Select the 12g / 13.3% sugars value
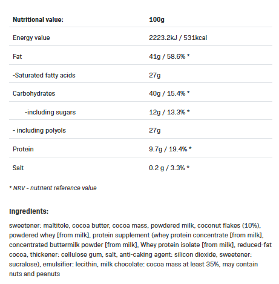The height and width of the screenshot is (284, 279). 169,112
